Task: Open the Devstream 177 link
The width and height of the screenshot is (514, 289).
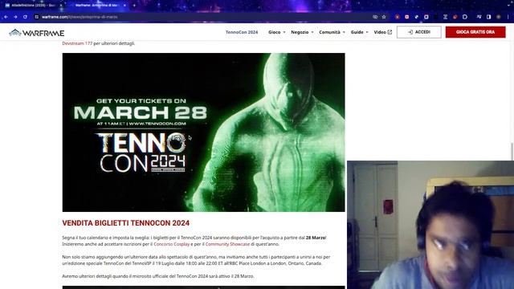Action: tap(77, 43)
